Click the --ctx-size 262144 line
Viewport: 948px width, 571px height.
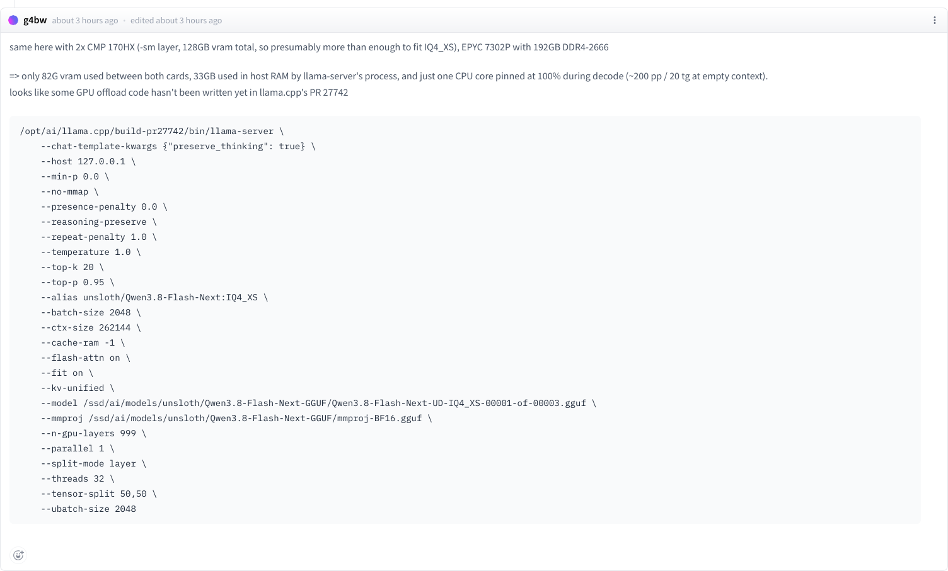tap(91, 327)
